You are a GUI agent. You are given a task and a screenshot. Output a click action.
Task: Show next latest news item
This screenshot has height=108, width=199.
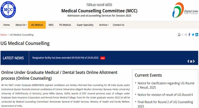coord(194,61)
